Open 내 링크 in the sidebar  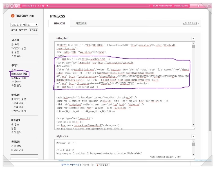click(15, 125)
